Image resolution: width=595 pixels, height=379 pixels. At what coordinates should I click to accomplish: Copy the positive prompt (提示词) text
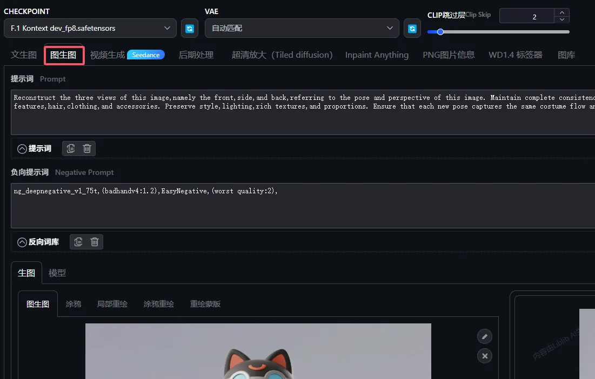pyautogui.click(x=71, y=148)
